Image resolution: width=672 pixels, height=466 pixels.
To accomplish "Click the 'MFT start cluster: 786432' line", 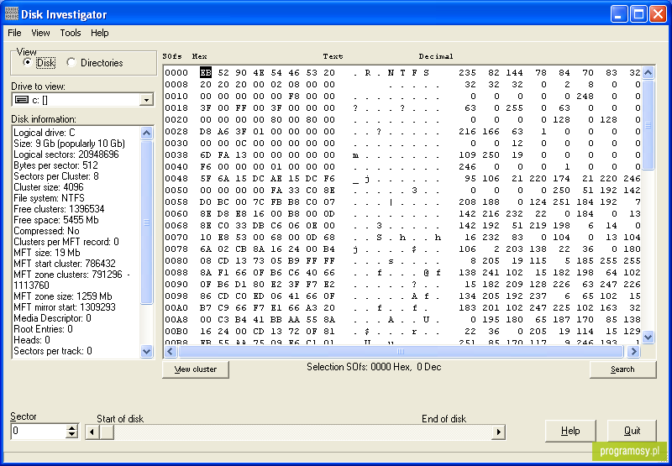I will (65, 264).
